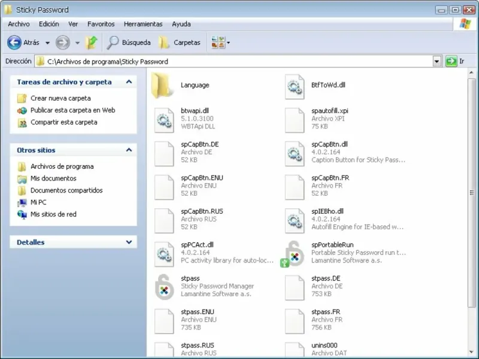Open the Atrás history dropdown arrow
479x359 pixels.
coord(47,42)
